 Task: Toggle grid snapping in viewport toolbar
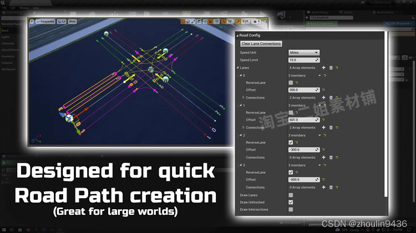210,22
